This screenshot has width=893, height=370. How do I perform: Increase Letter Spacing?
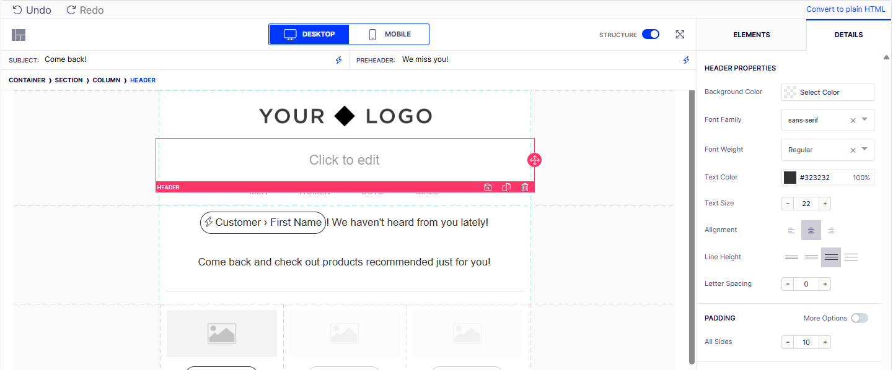pyautogui.click(x=825, y=284)
